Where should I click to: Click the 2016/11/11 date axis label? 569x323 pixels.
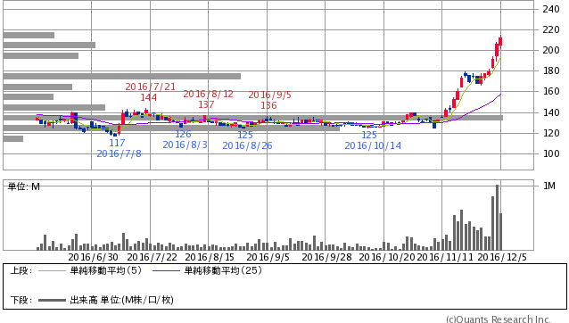tap(445, 257)
